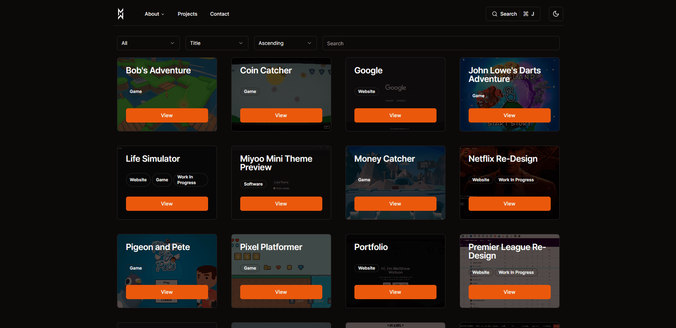Open the header Search button
The image size is (676, 328).
[x=513, y=14]
